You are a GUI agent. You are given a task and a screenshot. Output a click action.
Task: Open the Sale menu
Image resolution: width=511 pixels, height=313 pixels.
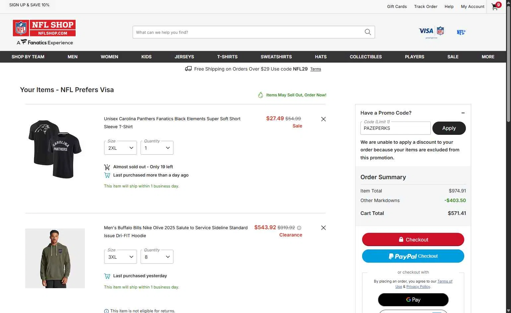pyautogui.click(x=453, y=57)
